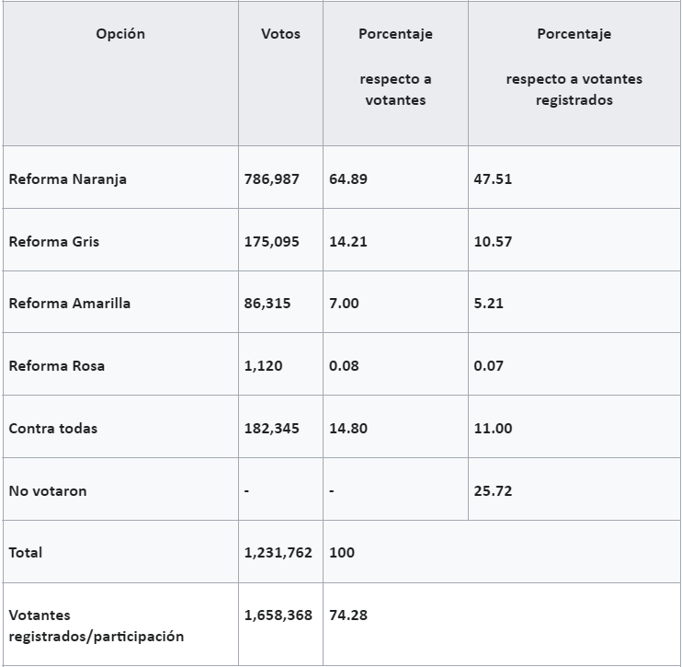The image size is (682, 667).
Task: Select the 25.72 percentage cell
Action: (493, 490)
